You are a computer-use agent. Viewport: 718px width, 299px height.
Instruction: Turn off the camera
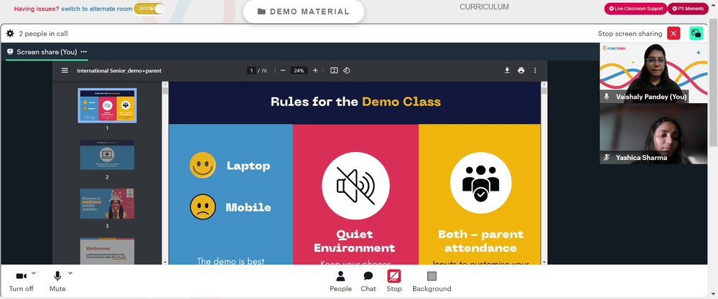tap(21, 282)
